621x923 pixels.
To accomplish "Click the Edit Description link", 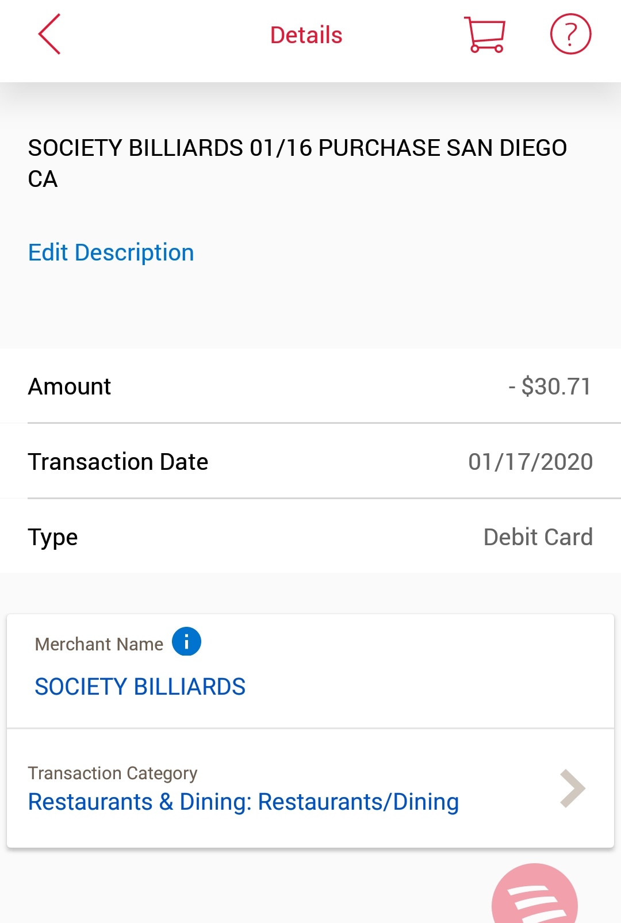I will [x=111, y=252].
